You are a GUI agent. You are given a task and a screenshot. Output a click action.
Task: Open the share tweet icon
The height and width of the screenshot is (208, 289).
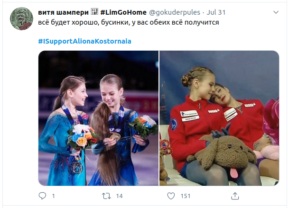[235, 196]
